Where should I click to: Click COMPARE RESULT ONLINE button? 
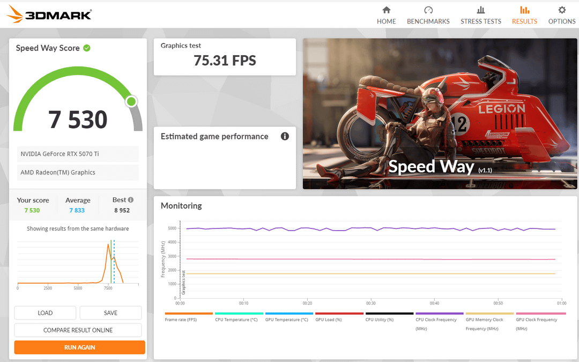tap(78, 330)
